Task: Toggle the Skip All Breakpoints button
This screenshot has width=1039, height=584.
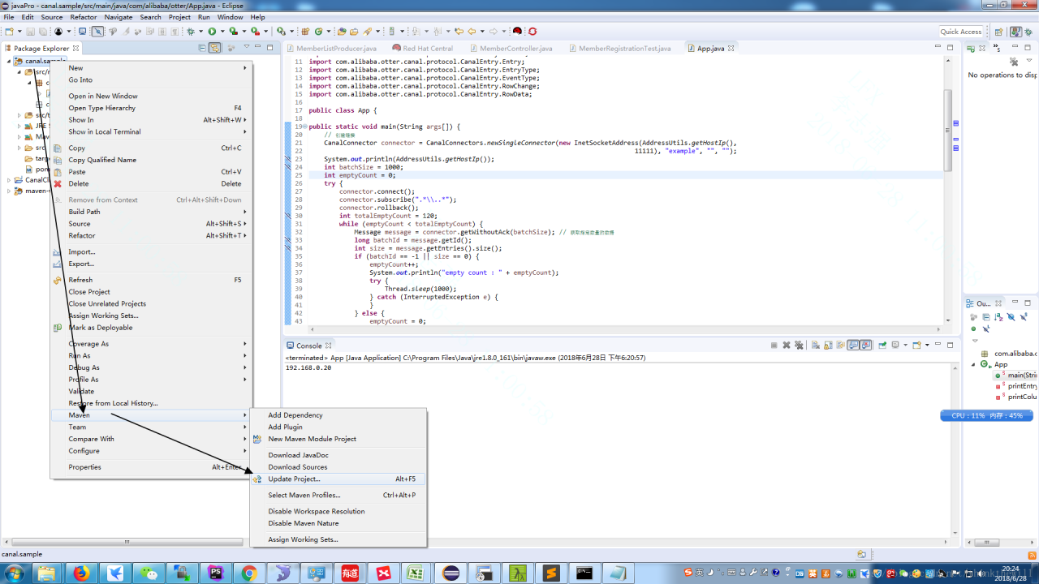Action: (x=97, y=32)
